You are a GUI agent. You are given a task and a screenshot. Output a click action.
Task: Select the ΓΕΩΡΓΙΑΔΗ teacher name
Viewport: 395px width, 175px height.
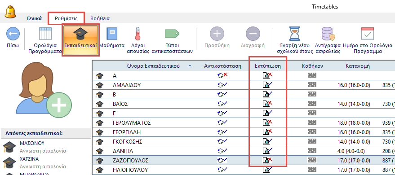pyautogui.click(x=127, y=132)
